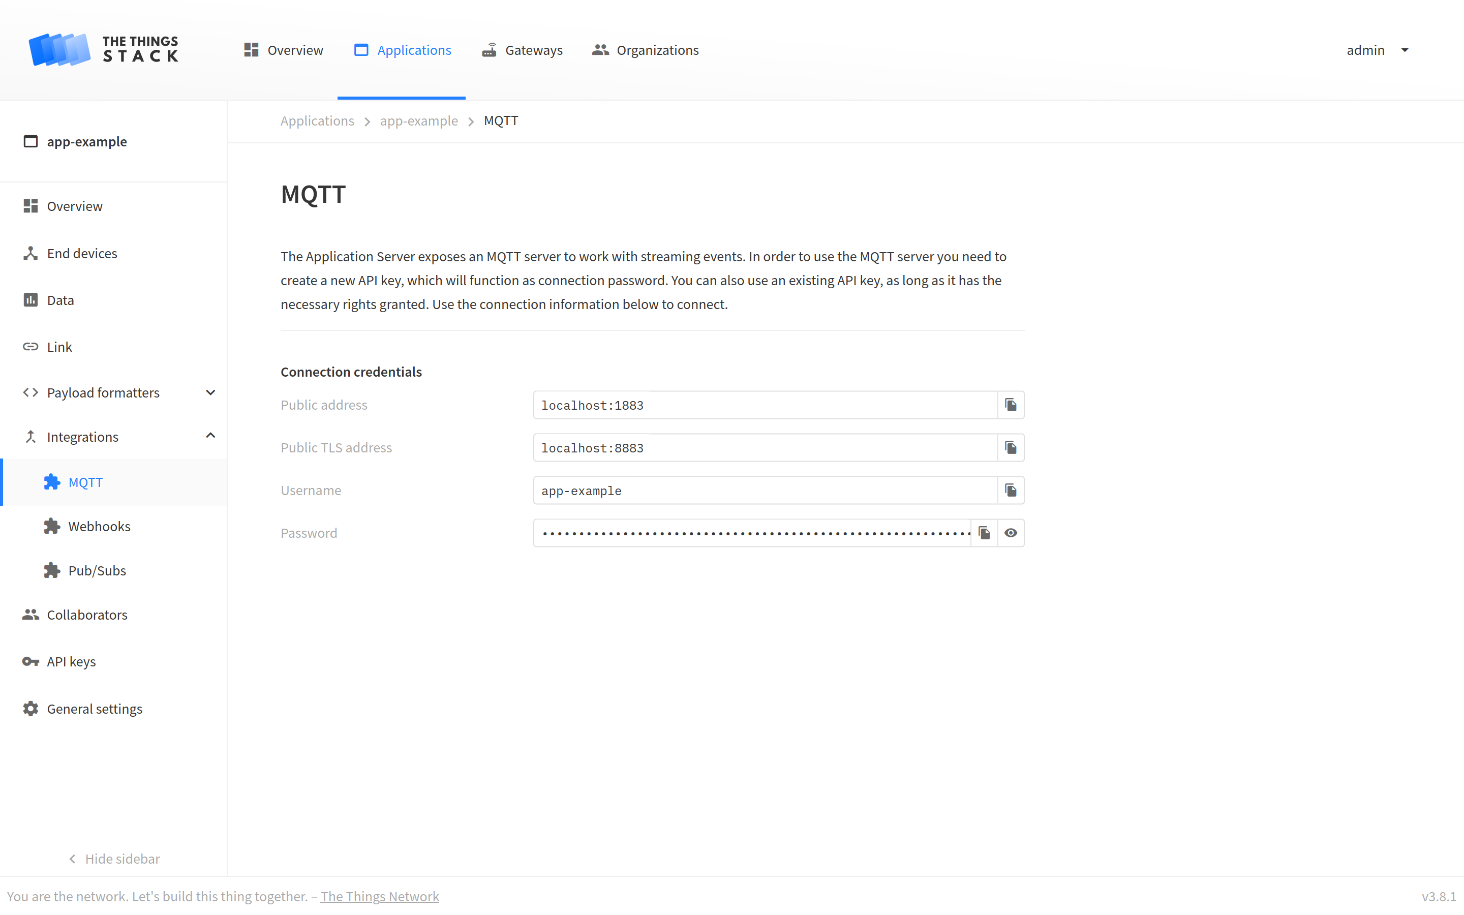The image size is (1464, 915).
Task: Navigate to Applications breadcrumb link
Action: click(317, 120)
